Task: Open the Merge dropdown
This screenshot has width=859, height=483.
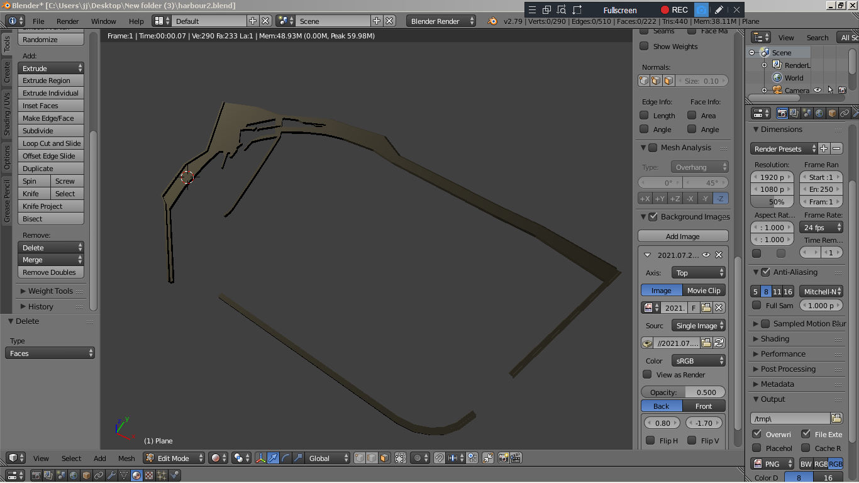Action: click(x=51, y=260)
